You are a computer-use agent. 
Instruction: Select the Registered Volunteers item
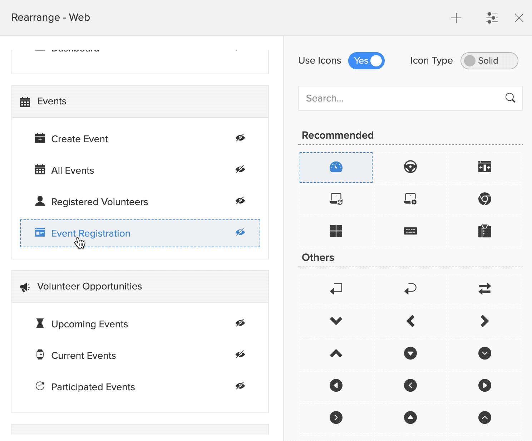[x=99, y=202]
